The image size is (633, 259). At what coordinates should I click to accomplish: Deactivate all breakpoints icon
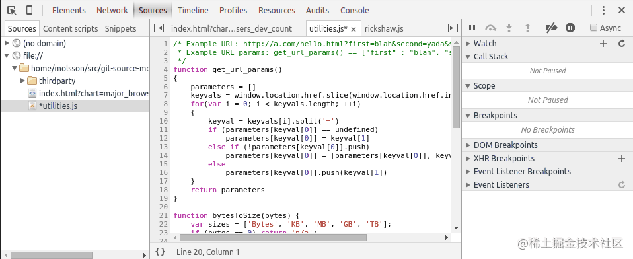pyautogui.click(x=551, y=28)
